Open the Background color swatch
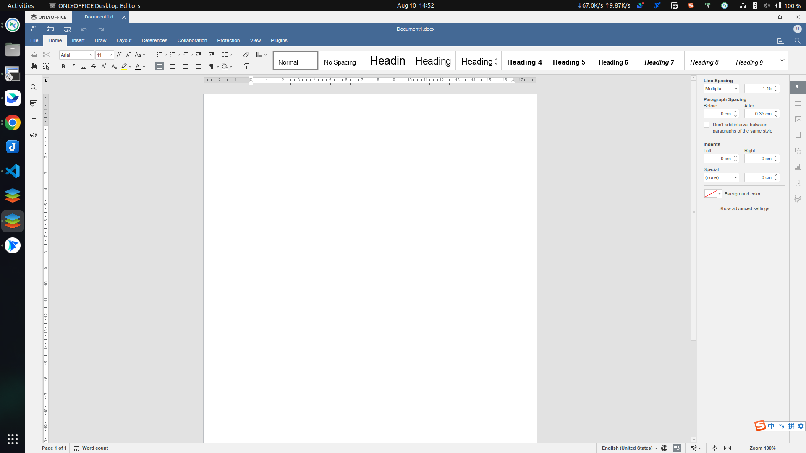This screenshot has width=806, height=453. pyautogui.click(x=712, y=194)
